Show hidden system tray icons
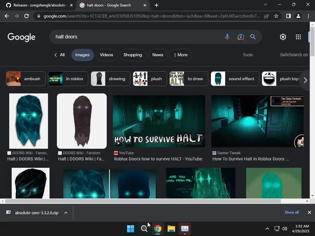Viewport: 315px width, 236px height. pos(267,229)
